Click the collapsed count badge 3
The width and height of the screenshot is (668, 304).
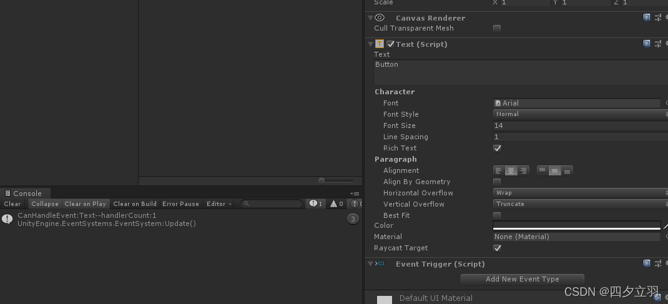click(x=353, y=219)
